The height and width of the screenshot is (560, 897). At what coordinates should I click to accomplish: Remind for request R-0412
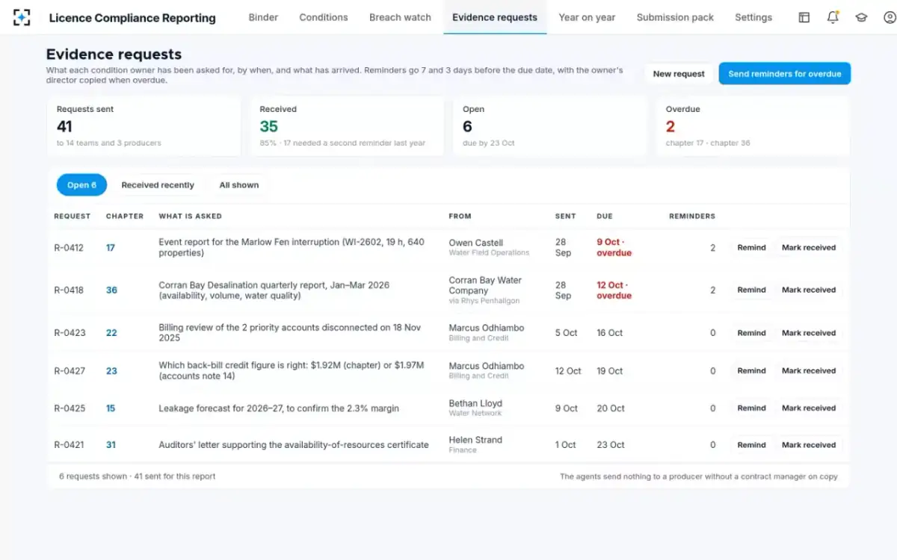tap(751, 248)
